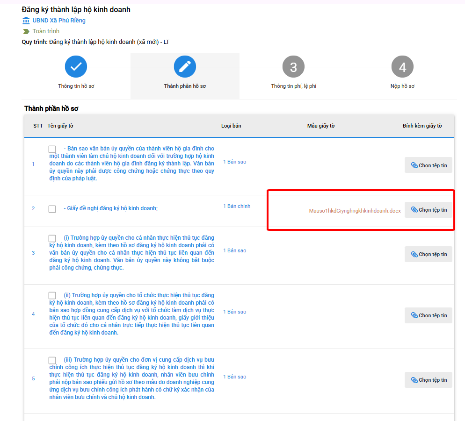
Task: Choose file for row 4 document
Action: coord(429,315)
